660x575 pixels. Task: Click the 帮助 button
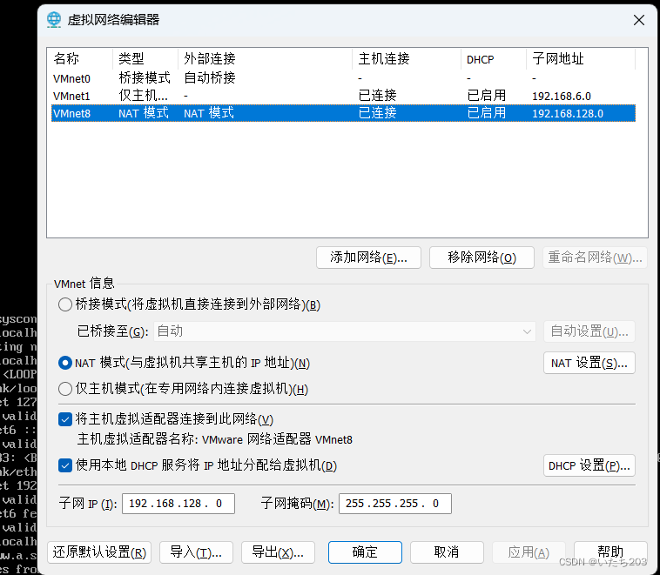pos(610,552)
